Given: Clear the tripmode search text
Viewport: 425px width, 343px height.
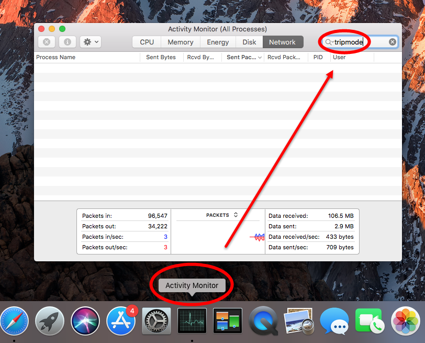Looking at the screenshot, I should point(392,41).
